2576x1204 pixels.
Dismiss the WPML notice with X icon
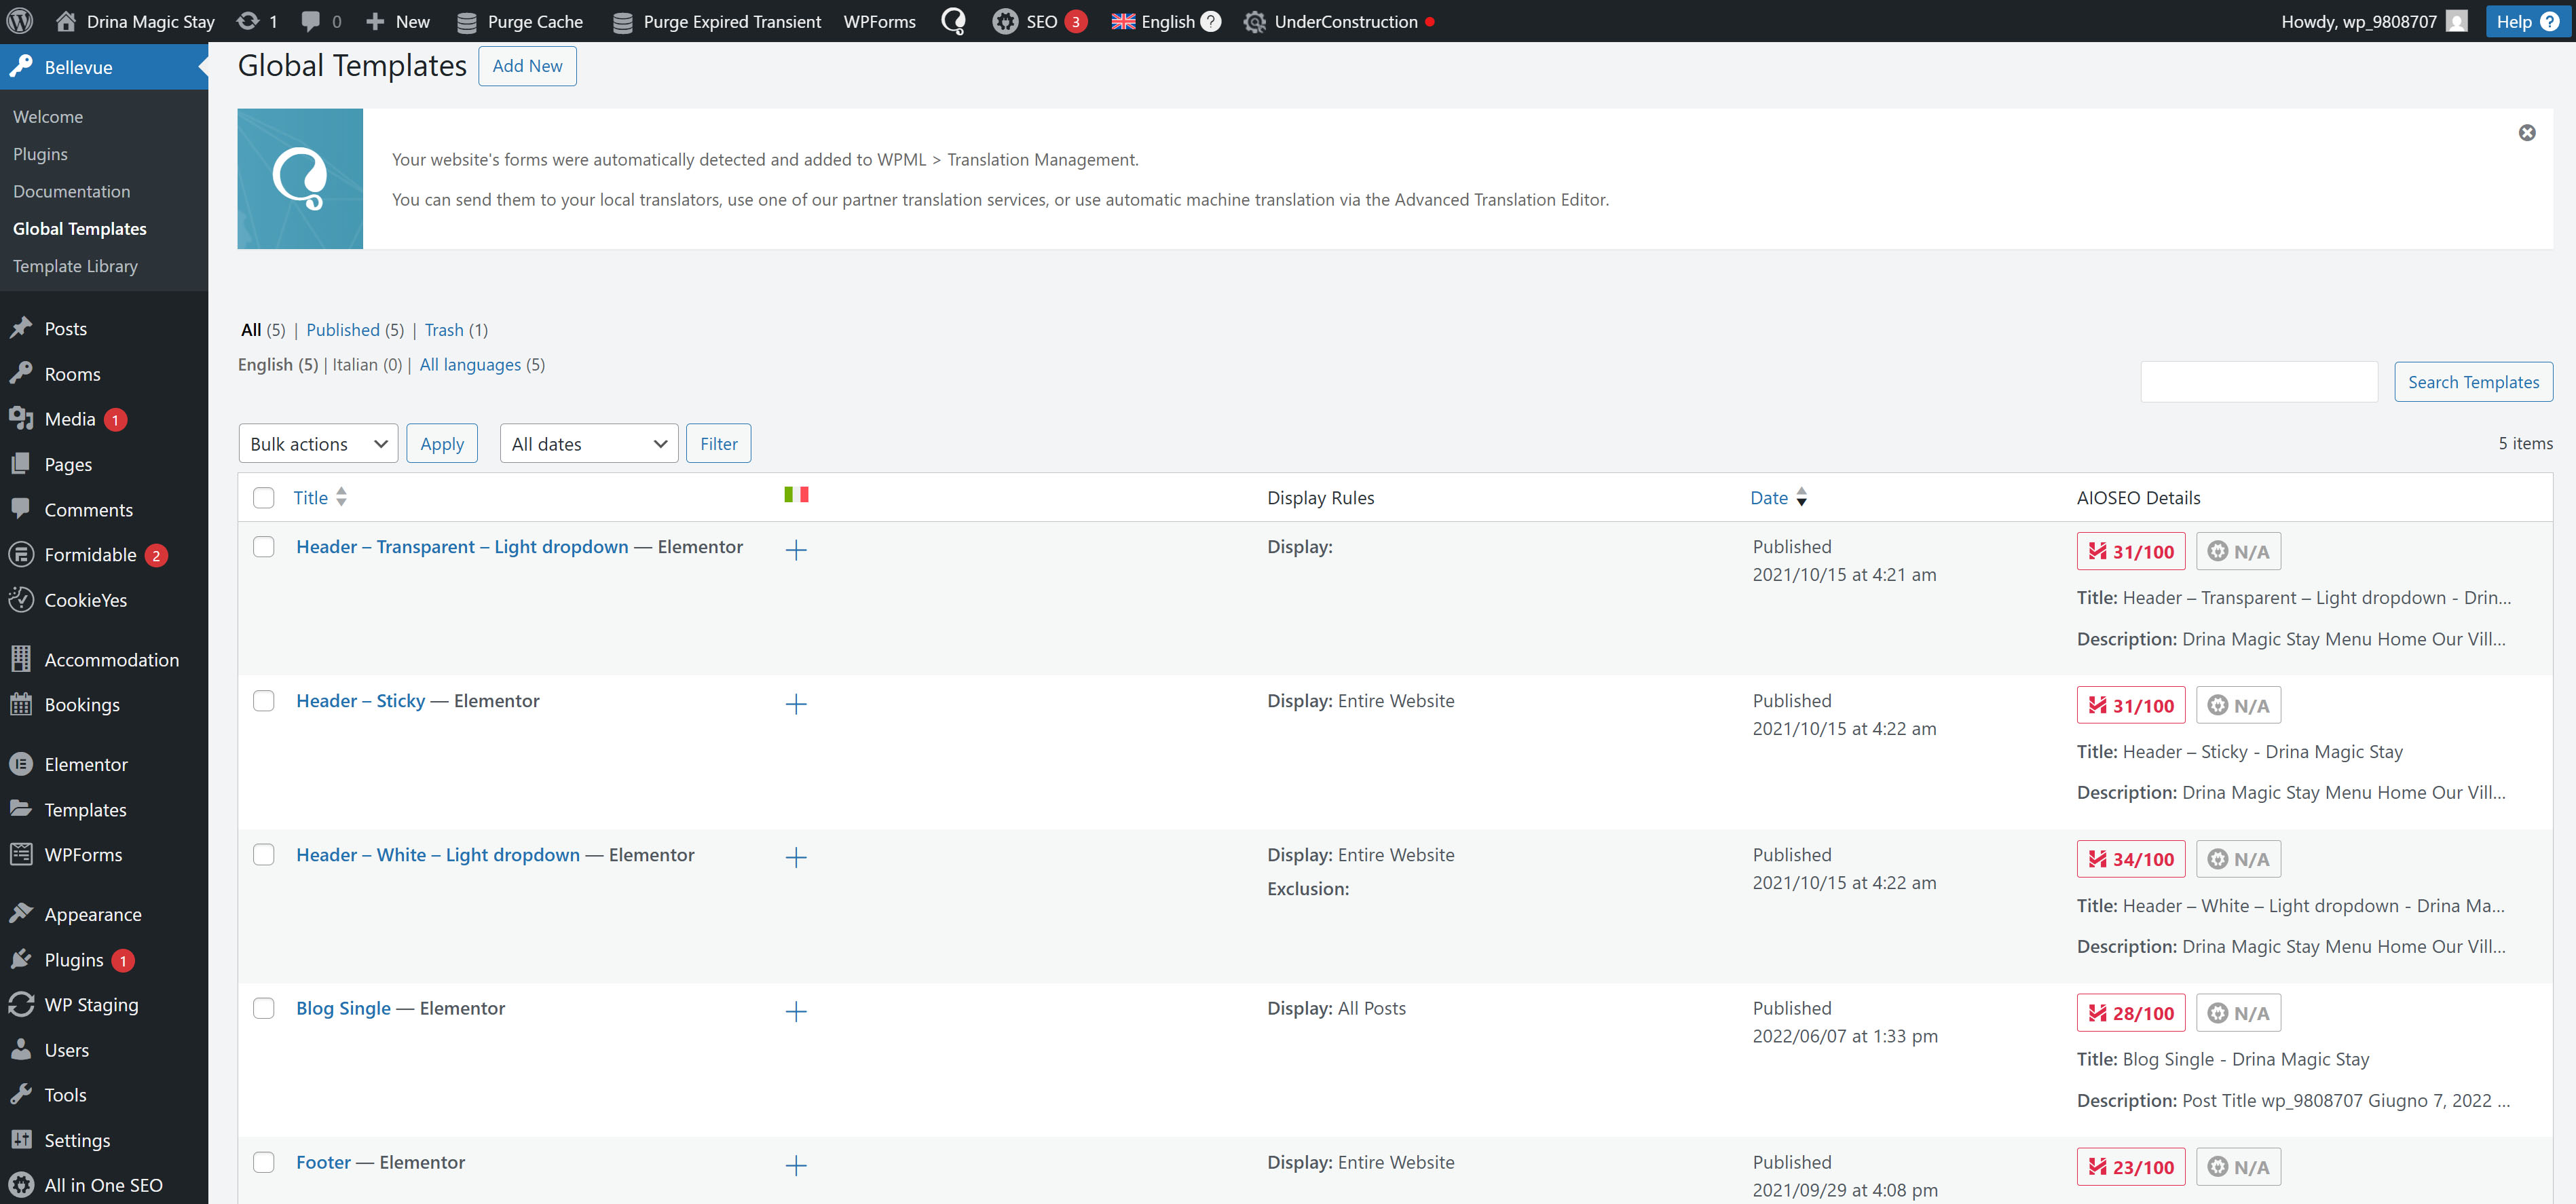click(2526, 133)
